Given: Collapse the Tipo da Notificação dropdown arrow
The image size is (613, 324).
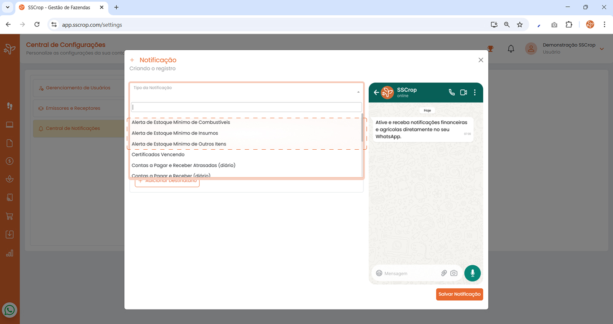Looking at the screenshot, I should pos(358,92).
